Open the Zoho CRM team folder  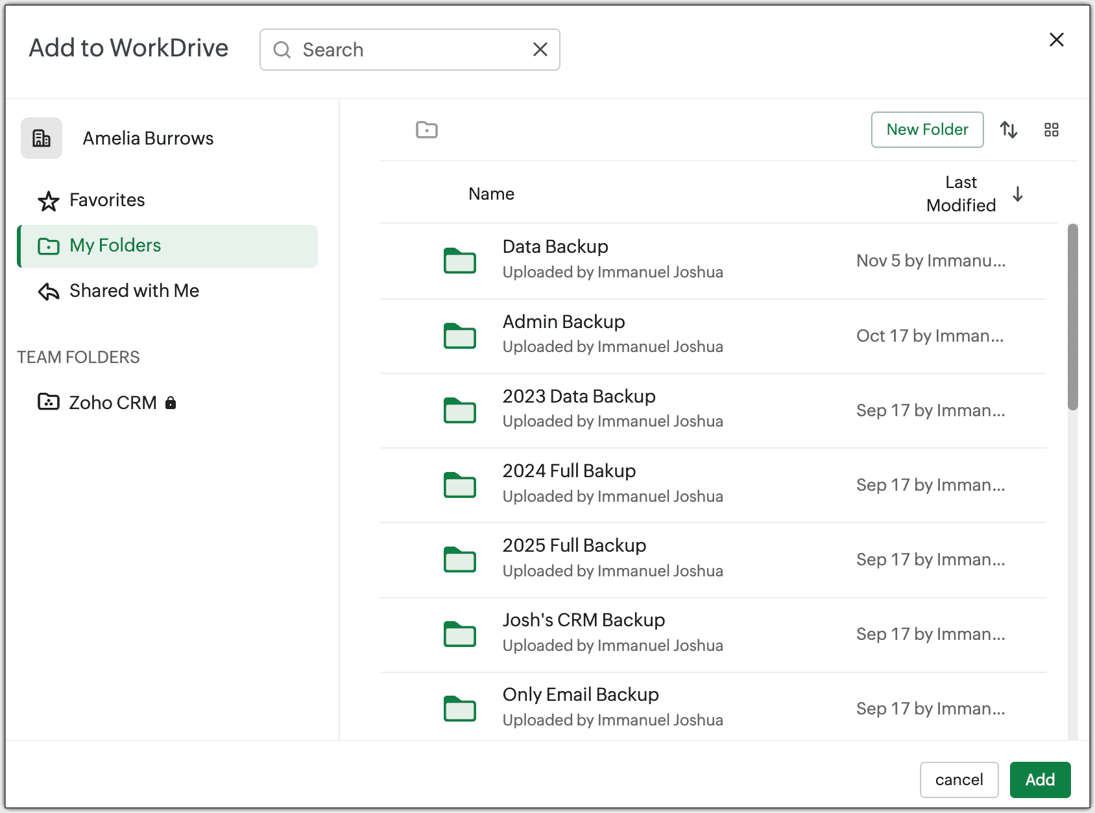pyautogui.click(x=107, y=403)
